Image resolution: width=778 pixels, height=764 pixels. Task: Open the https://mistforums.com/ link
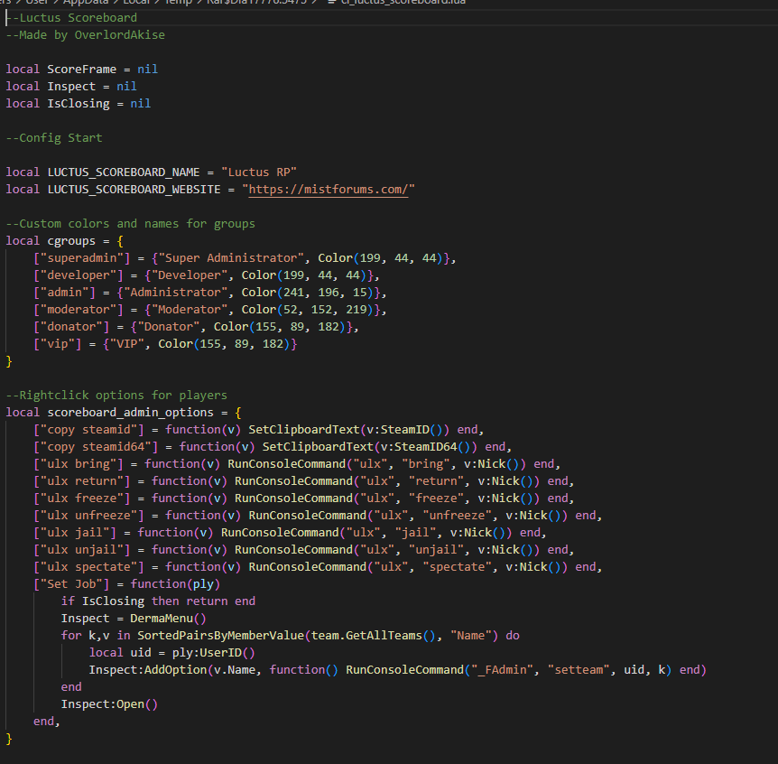(328, 189)
